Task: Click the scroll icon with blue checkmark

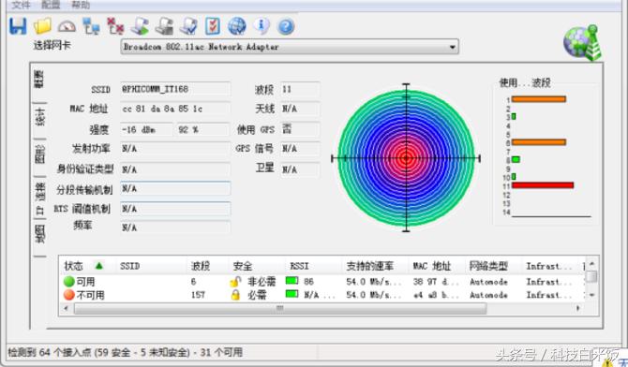Action: click(188, 26)
